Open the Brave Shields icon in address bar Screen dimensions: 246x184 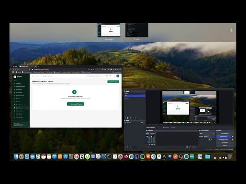[91, 69]
